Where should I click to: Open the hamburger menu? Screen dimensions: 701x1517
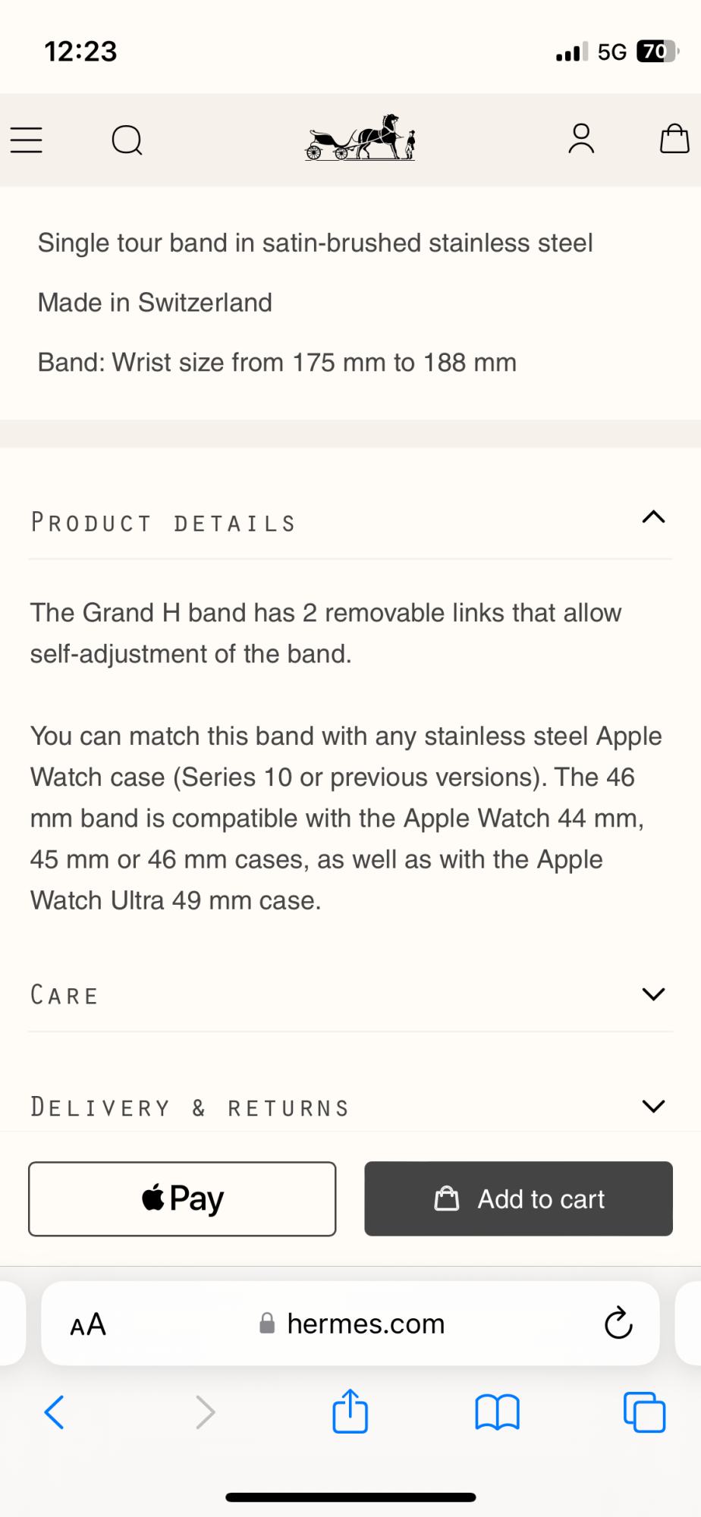coord(27,140)
